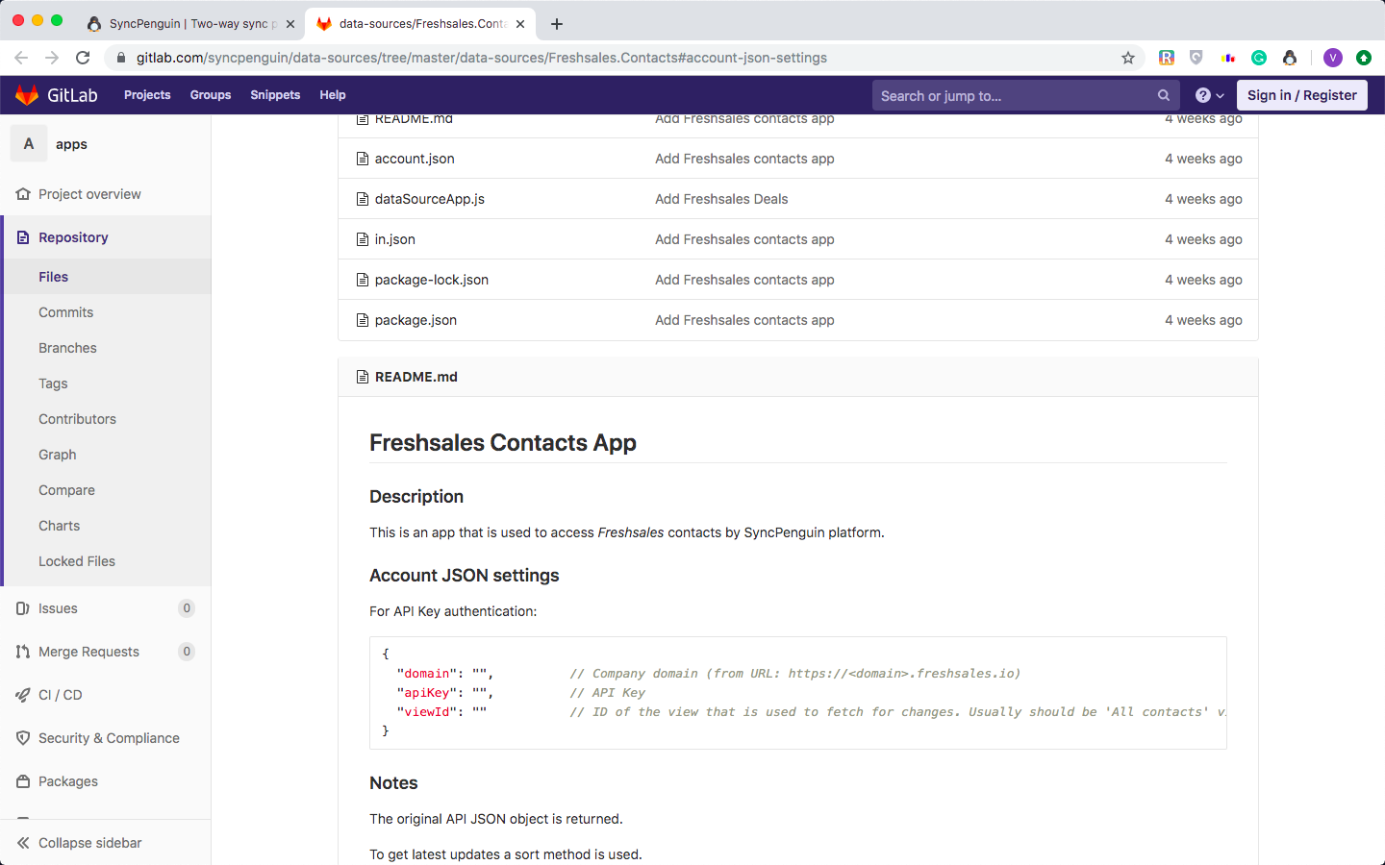Open Branches in the sidebar
This screenshot has width=1385, height=865.
(x=67, y=348)
